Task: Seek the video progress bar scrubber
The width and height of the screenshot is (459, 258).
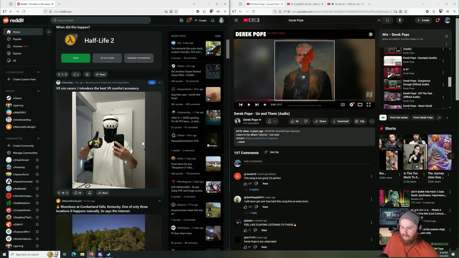Action: (269, 100)
